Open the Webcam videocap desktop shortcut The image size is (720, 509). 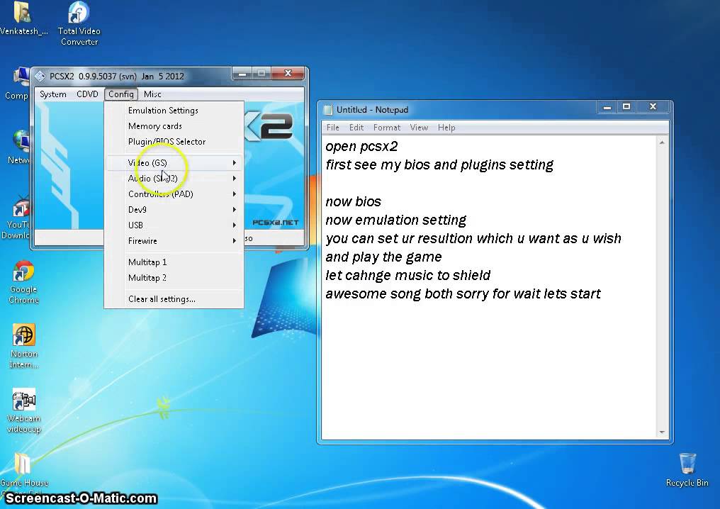[x=24, y=410]
